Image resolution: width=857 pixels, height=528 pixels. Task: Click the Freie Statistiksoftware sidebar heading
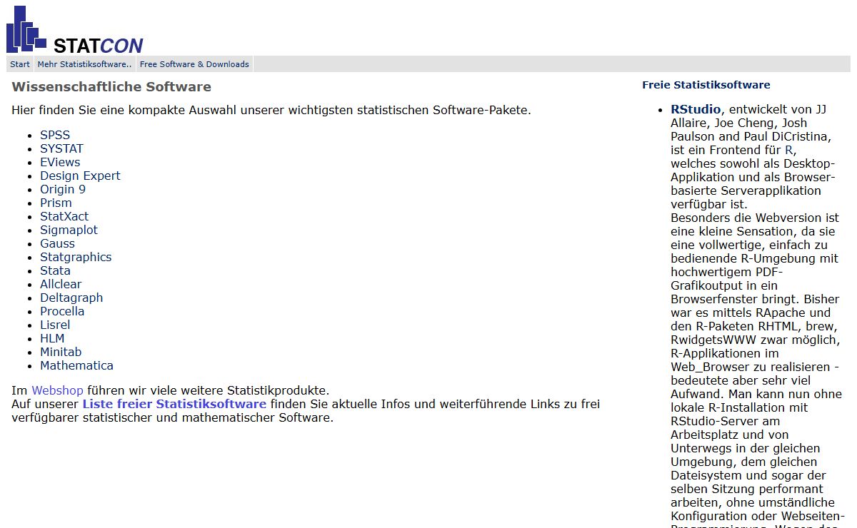point(706,85)
